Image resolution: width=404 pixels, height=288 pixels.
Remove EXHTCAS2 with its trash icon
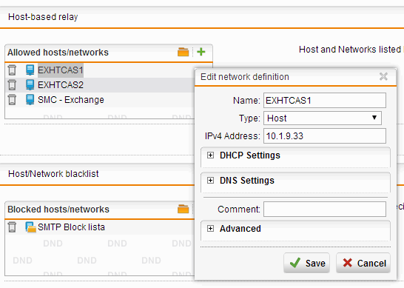click(12, 85)
